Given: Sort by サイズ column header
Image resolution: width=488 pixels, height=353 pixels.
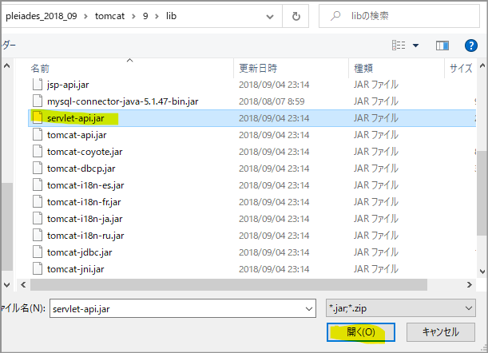Looking at the screenshot, I should (x=461, y=68).
